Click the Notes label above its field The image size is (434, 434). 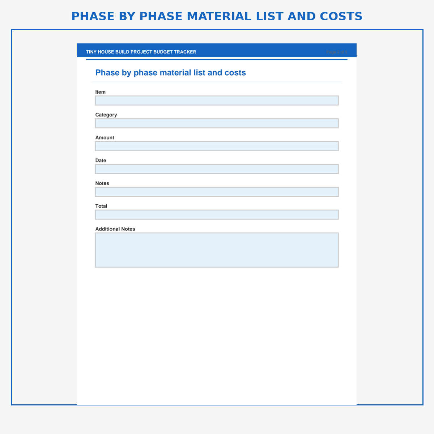(102, 183)
